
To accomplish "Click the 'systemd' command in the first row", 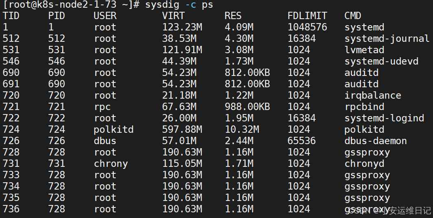I will 364,27.
